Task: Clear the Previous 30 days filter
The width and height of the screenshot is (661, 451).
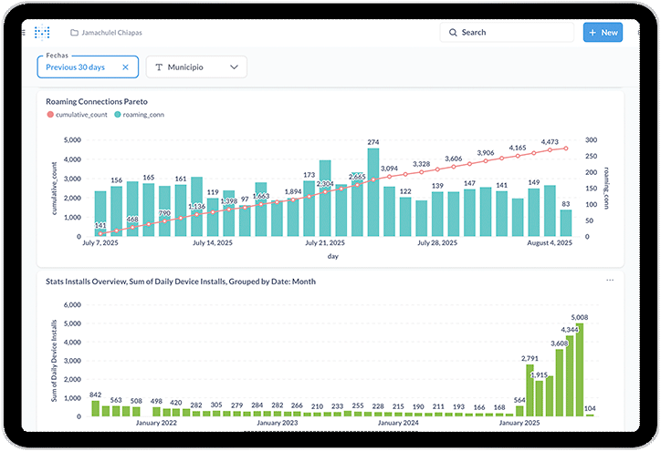Action: coord(125,67)
